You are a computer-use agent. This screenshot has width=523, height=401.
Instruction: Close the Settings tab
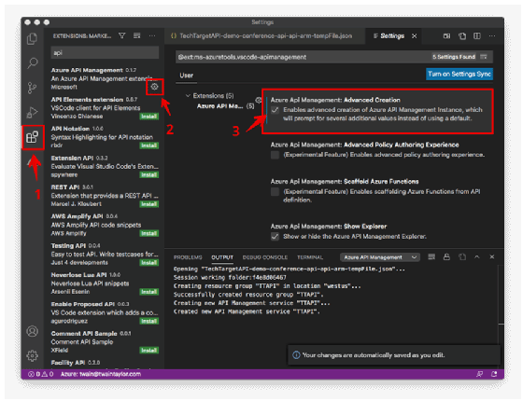414,36
